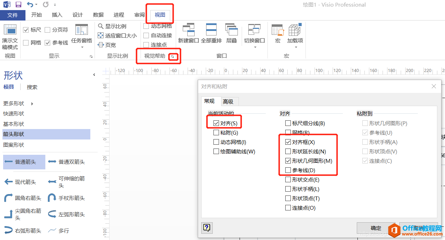Open a New Window (新建窗口)
This screenshot has height=240, width=445.
[188, 34]
